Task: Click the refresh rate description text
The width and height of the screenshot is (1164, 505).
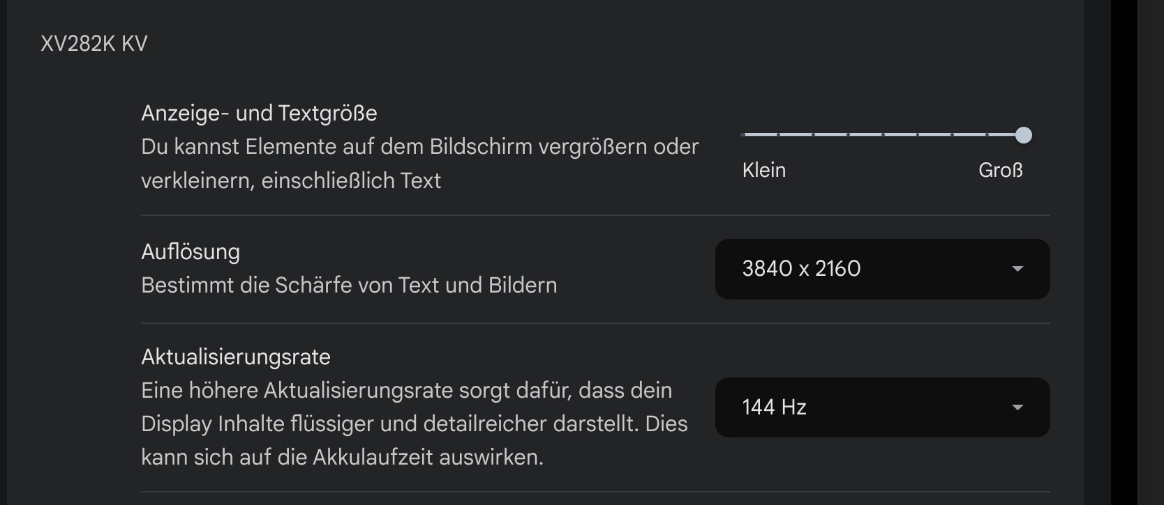Action: 414,424
